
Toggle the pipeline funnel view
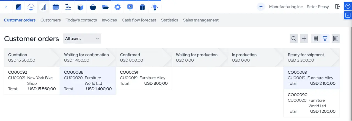[325, 39]
